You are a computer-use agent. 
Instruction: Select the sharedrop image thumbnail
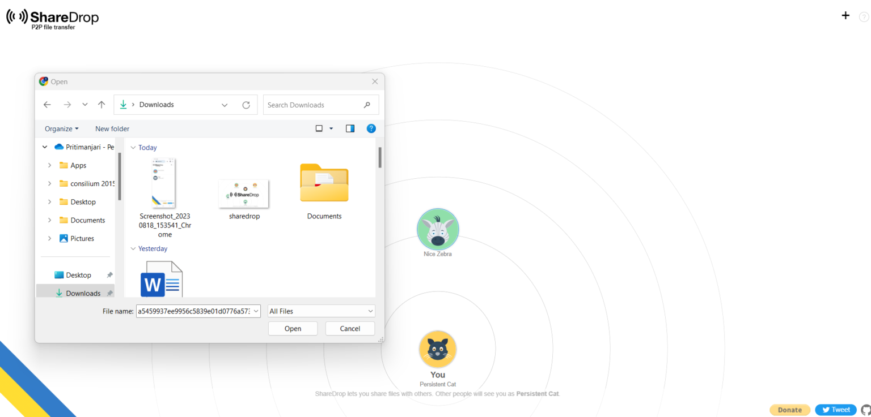[x=243, y=194]
